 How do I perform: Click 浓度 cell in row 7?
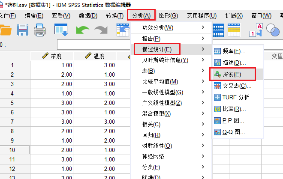[x=52, y=122]
